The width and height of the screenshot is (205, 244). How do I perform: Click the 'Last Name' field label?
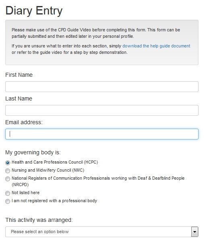19,98
